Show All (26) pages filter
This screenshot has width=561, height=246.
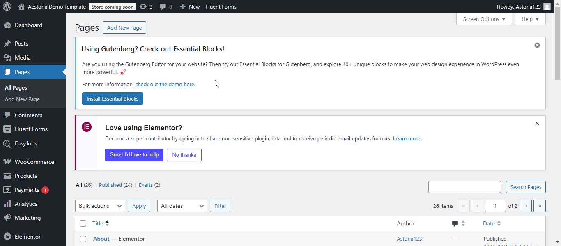tap(84, 185)
